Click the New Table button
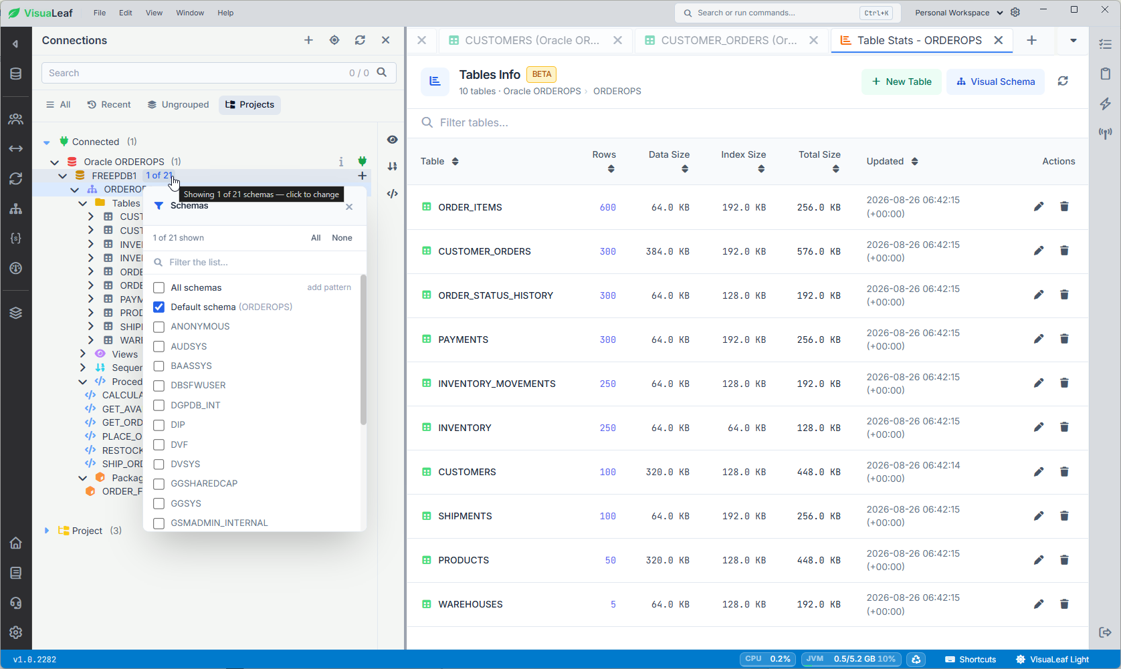The width and height of the screenshot is (1121, 669). click(901, 82)
